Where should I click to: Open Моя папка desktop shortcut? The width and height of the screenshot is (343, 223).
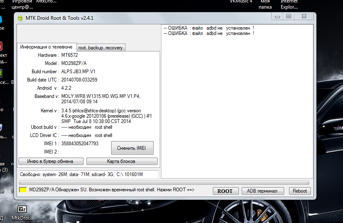click(x=265, y=5)
